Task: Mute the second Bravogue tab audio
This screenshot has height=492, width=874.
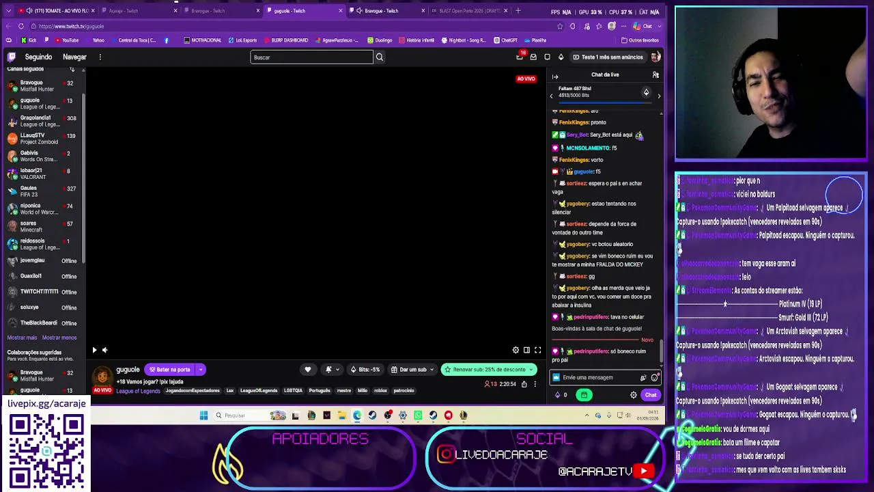Action: 359,11
